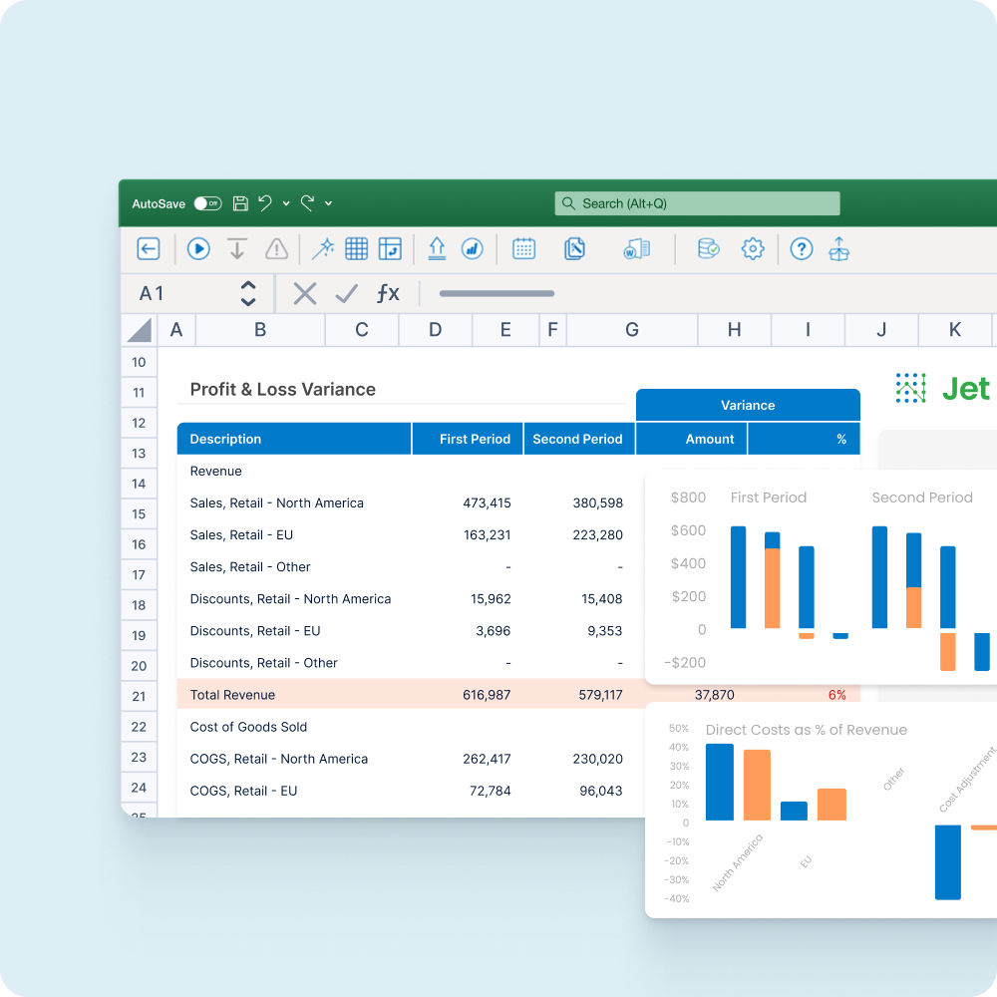Viewport: 997px width, 997px height.
Task: Click in the Search (Alt+Q) box
Action: point(697,203)
